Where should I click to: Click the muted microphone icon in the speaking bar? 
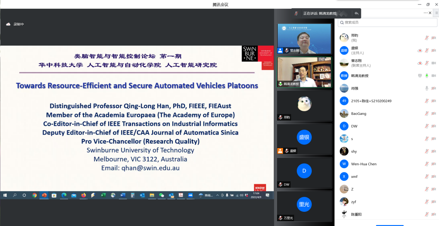296,13
